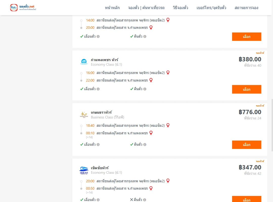Click the page vertical scrollbar thumb
This screenshot has width=273, height=202.
pyautogui.click(x=272, y=125)
